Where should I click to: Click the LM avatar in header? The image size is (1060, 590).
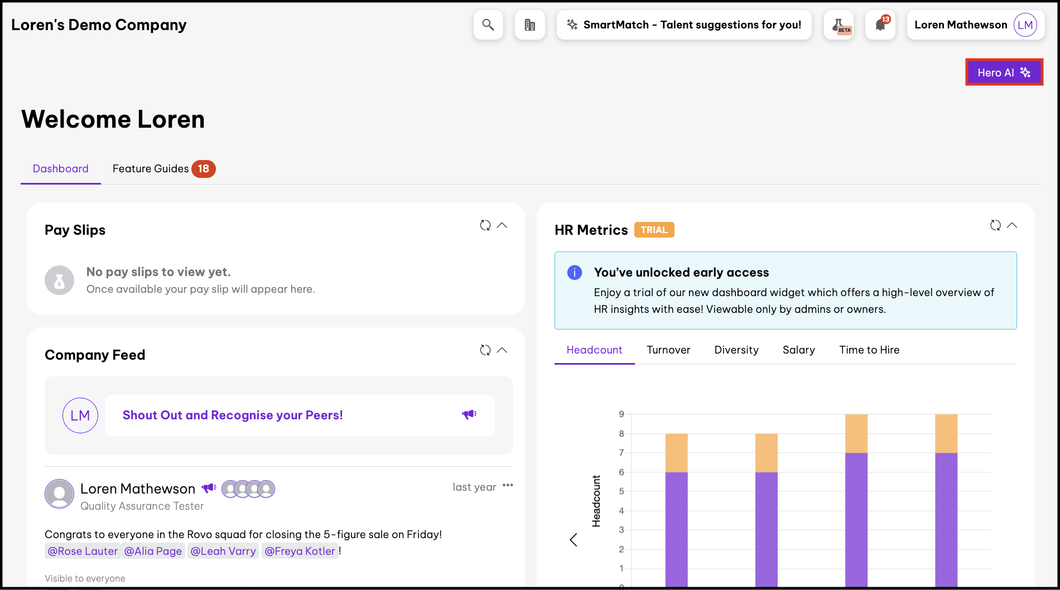[x=1025, y=25]
